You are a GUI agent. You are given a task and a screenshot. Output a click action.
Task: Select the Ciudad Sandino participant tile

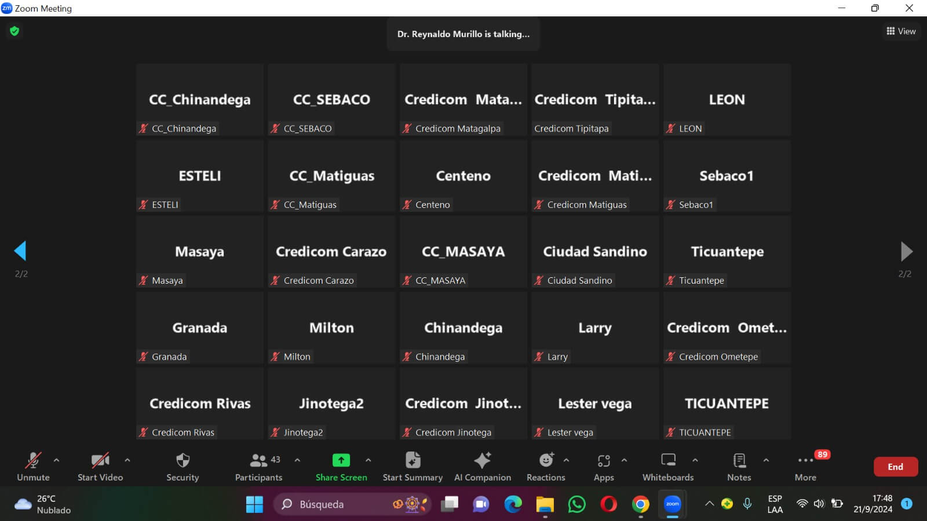pyautogui.click(x=595, y=252)
